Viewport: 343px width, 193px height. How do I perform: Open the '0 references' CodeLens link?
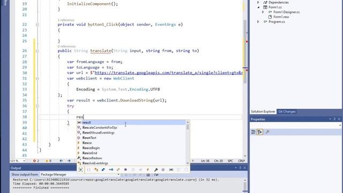66,47
